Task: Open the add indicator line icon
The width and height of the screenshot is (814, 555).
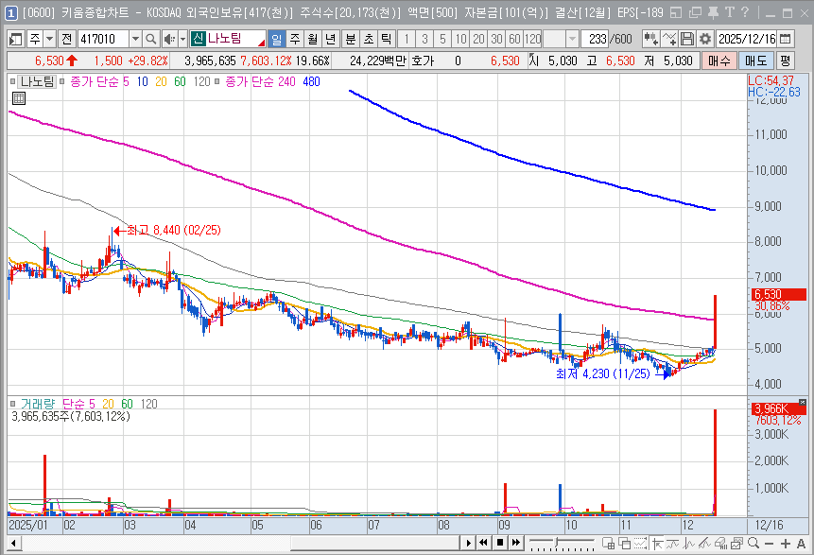Action: tap(669, 39)
